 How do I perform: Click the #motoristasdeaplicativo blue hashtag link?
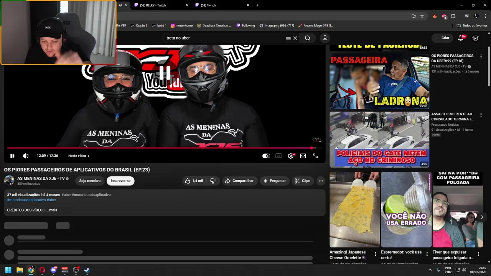click(x=26, y=200)
